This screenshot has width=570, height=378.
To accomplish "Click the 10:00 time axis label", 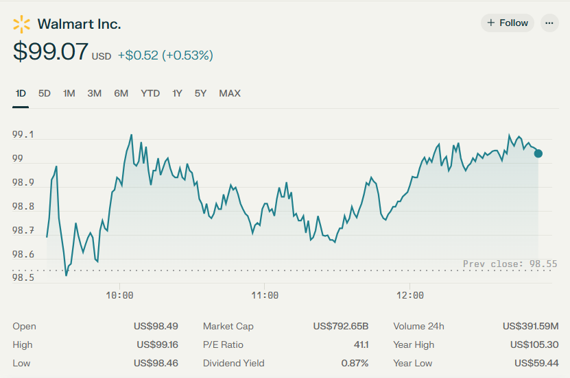I will (119, 295).
